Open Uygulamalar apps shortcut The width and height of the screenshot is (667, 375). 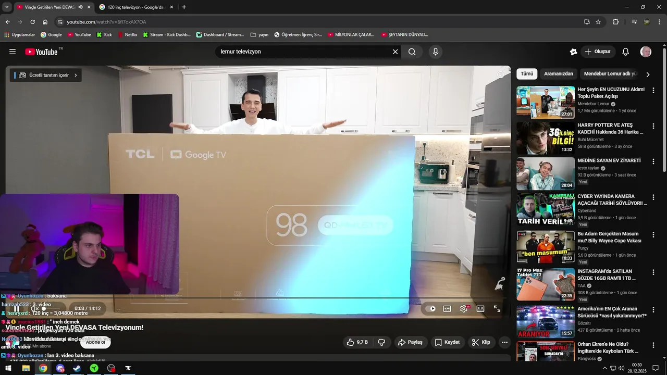tap(19, 35)
